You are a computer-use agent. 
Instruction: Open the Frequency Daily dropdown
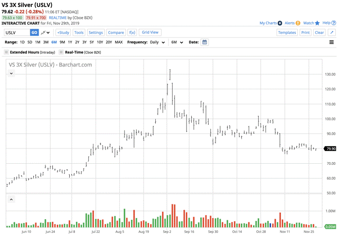click(157, 42)
